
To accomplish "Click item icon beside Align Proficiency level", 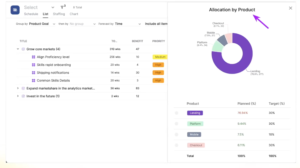I will point(33,57).
